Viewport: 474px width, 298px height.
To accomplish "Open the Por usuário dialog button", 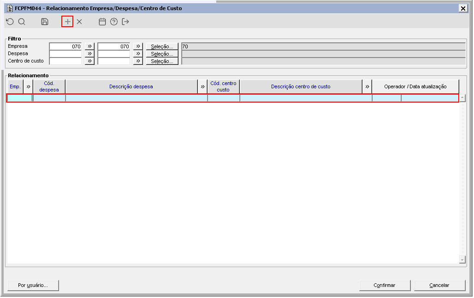I will click(33, 285).
